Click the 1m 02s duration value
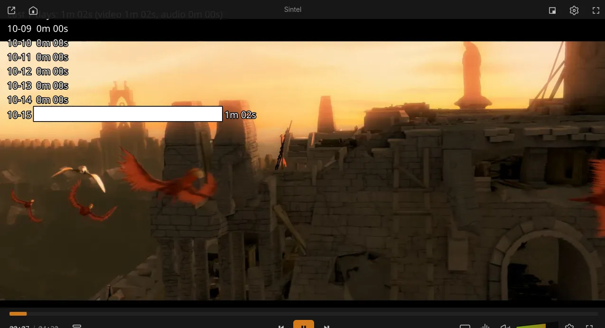 [x=241, y=114]
